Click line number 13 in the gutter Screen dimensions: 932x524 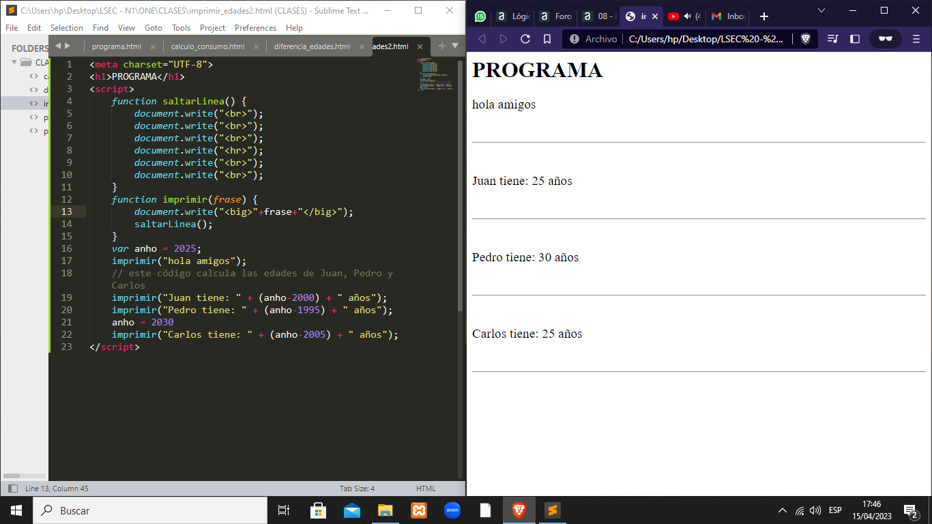(x=67, y=212)
